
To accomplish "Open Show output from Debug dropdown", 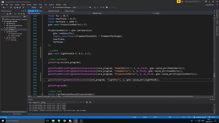I will point(58,102).
